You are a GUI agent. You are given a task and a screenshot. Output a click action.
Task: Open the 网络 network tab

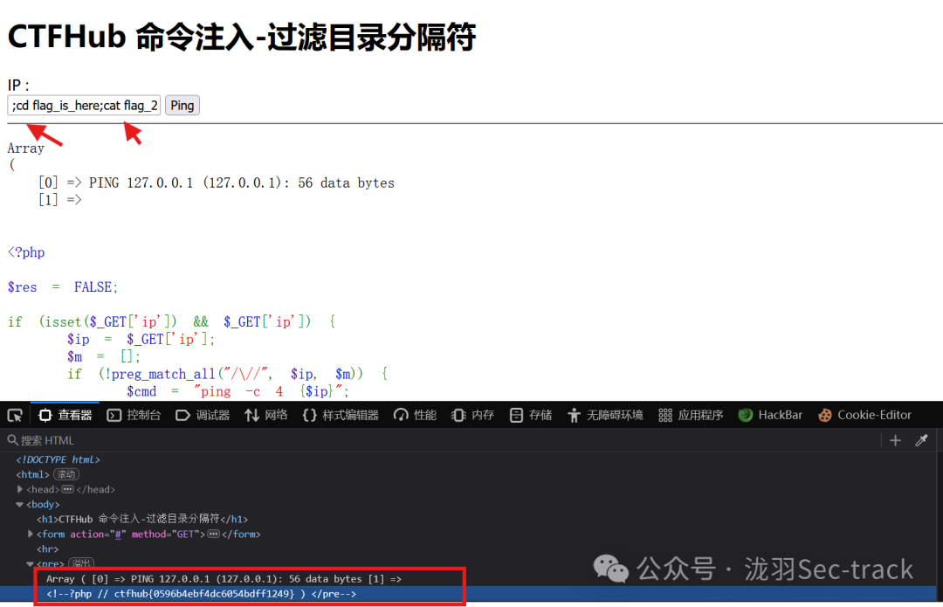(265, 415)
